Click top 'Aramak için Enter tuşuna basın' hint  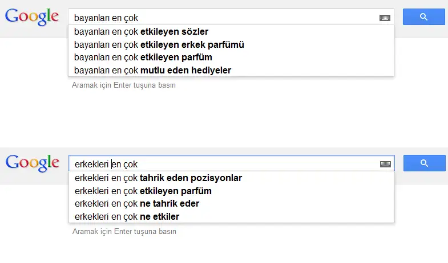124,85
